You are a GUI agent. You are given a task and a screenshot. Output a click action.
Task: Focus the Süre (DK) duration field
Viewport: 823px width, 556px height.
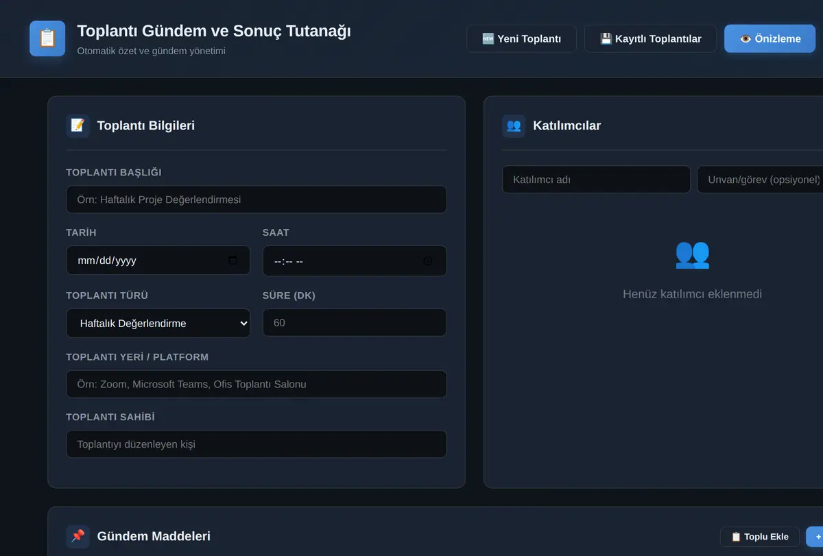coord(355,322)
